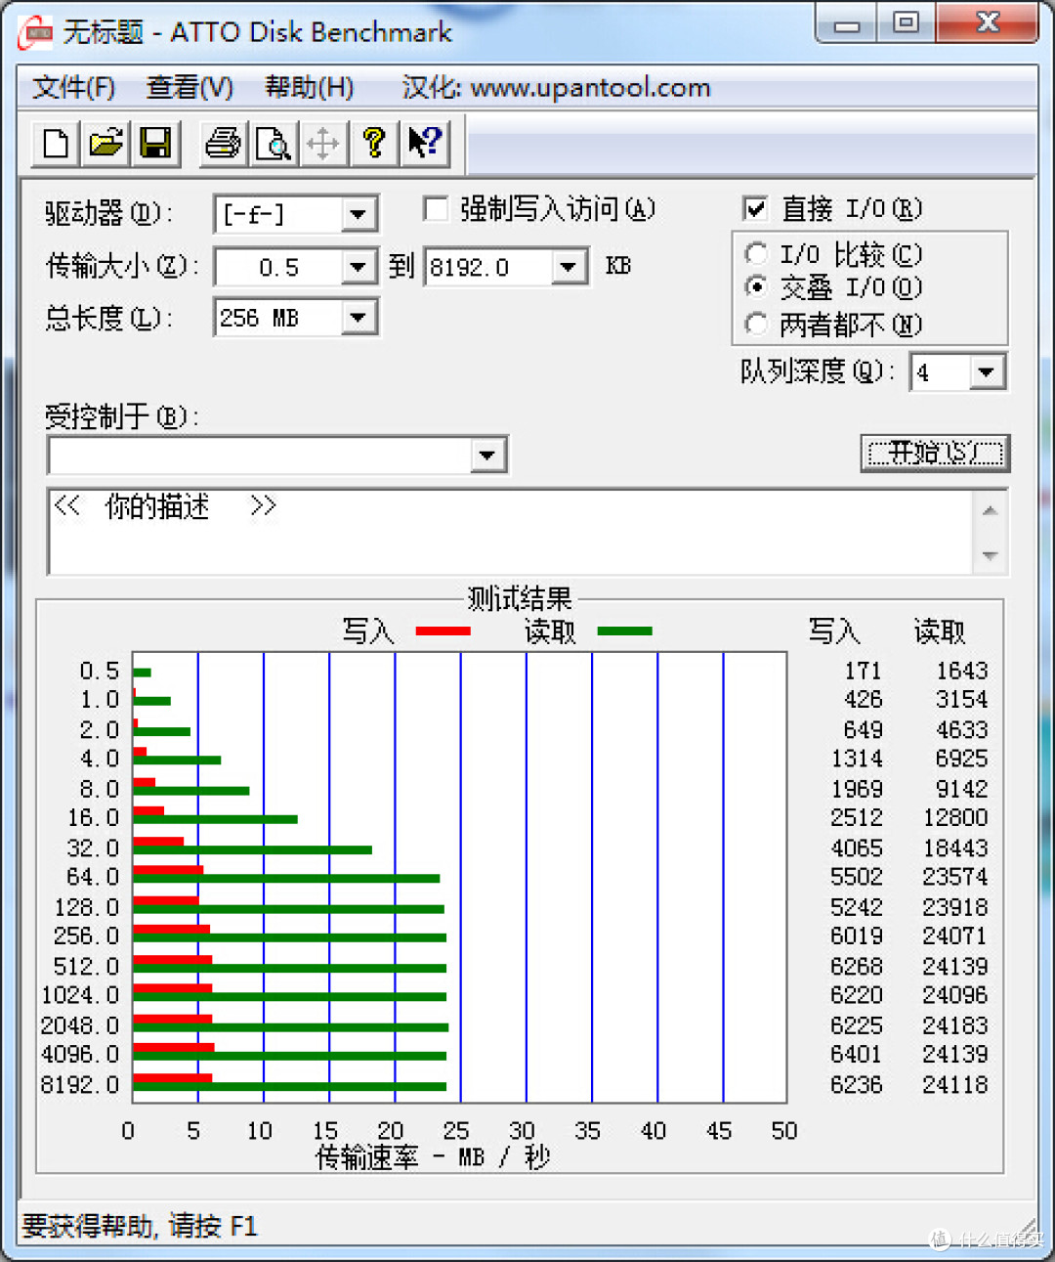Click inside the 你的描述 description text box
The image size is (1055, 1262).
coord(509,532)
